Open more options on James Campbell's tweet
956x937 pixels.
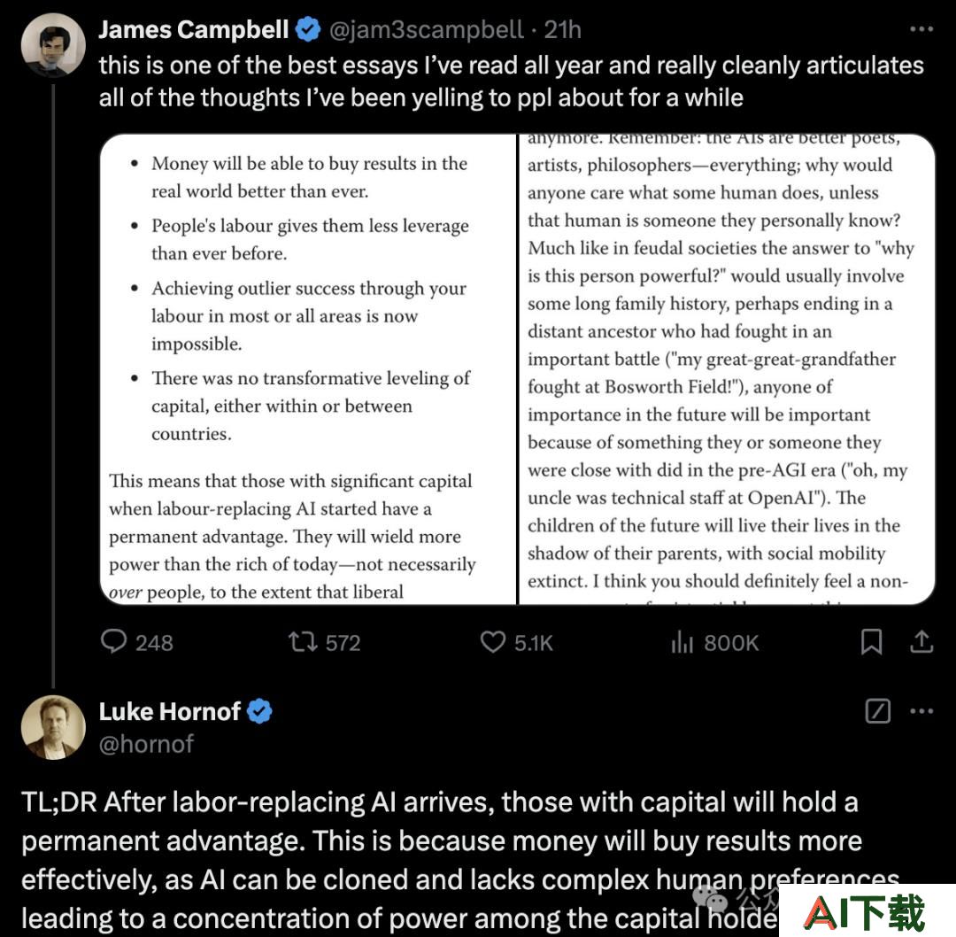point(921,29)
